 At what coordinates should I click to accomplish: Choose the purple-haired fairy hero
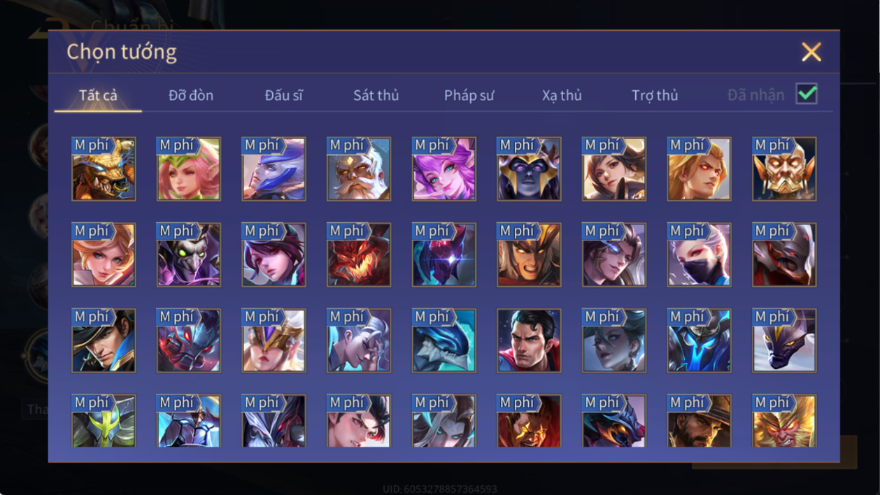[x=444, y=168]
